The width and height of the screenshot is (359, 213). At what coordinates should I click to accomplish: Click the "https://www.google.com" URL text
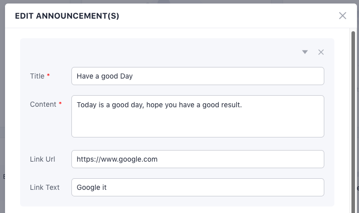117,159
